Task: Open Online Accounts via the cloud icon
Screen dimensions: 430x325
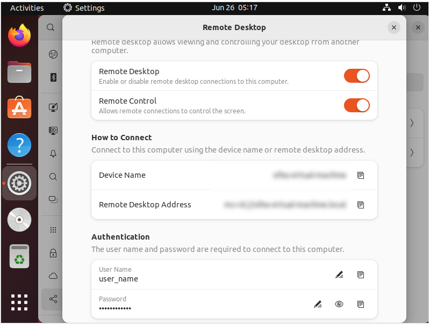Action: (53, 276)
